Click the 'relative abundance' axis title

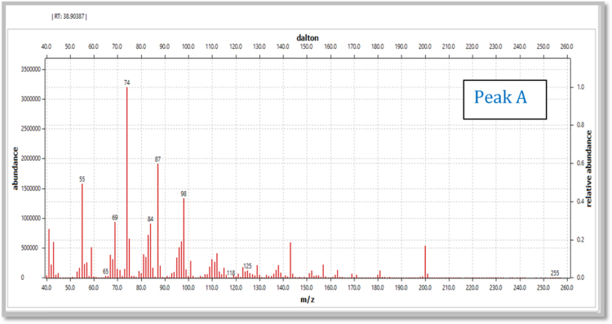point(588,169)
